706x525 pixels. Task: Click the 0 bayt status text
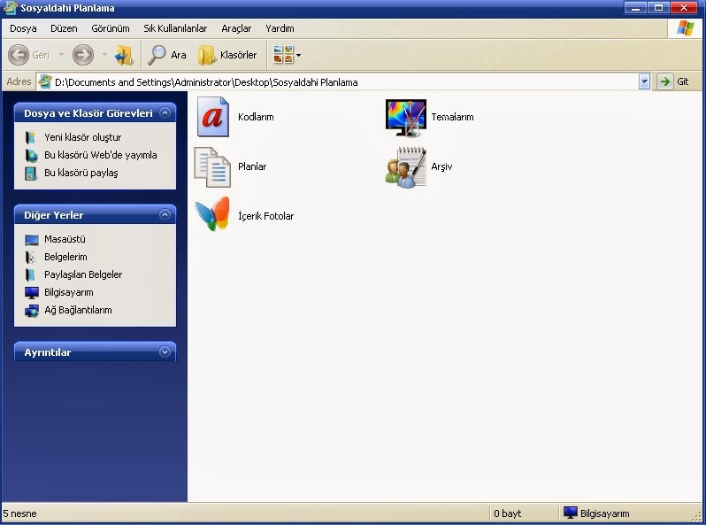pos(508,513)
